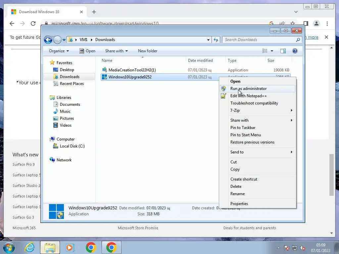Click the Open toolbar button
Image resolution: width=339 pixels, height=254 pixels.
[87, 51]
